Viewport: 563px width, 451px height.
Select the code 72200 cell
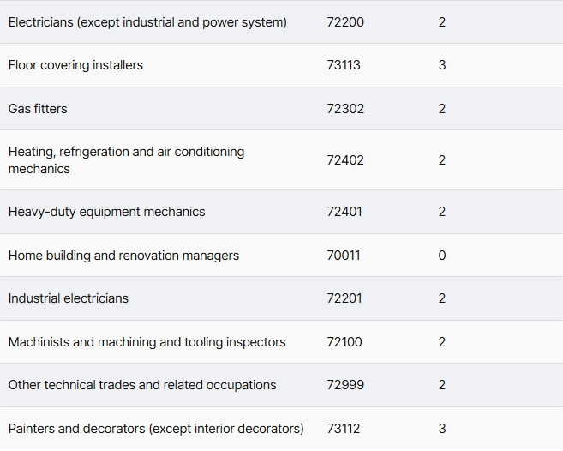coord(345,22)
